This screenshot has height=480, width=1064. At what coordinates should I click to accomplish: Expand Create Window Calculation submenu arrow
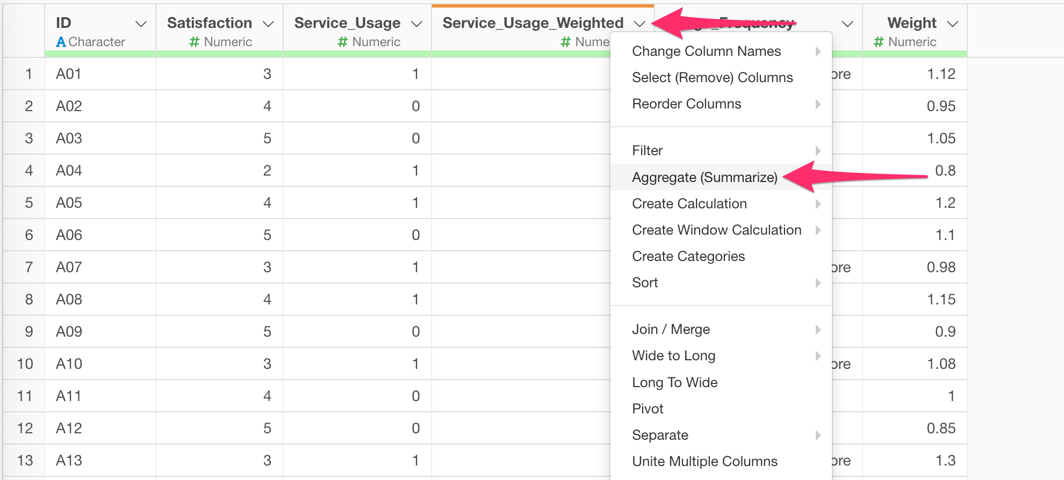[818, 230]
